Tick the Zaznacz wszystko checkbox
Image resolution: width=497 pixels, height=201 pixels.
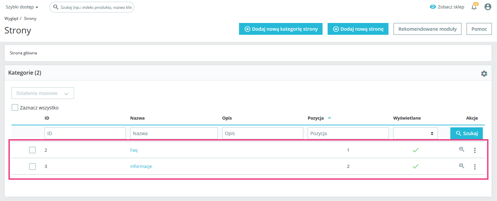coord(15,108)
